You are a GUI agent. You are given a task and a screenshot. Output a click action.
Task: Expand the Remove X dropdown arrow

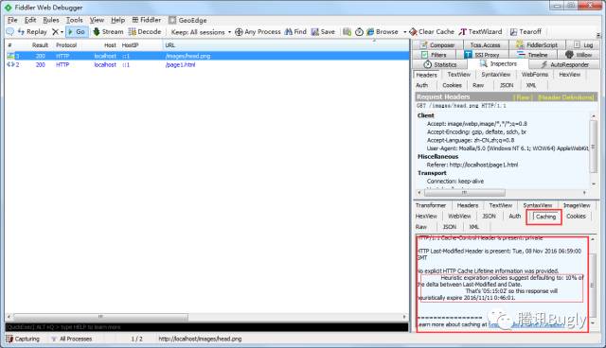[62, 32]
